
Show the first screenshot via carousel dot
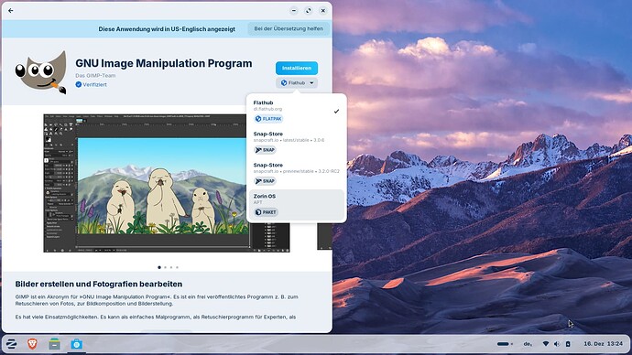159,267
